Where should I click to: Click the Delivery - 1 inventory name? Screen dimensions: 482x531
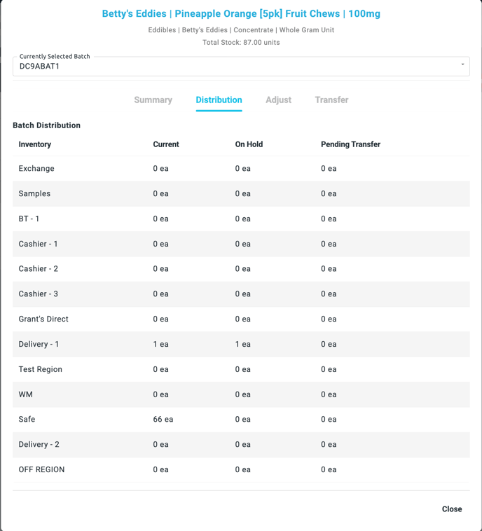coord(39,345)
